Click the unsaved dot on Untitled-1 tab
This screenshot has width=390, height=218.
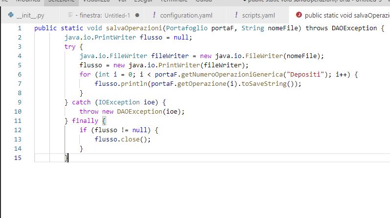pos(137,15)
